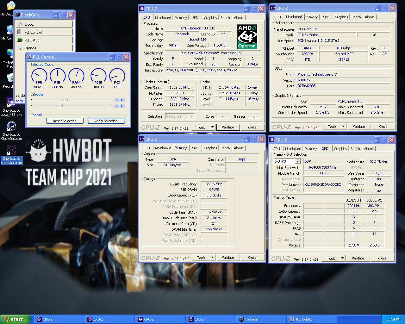The height and width of the screenshot is (324, 405).
Task: Open the Start menu
Action: point(15,319)
